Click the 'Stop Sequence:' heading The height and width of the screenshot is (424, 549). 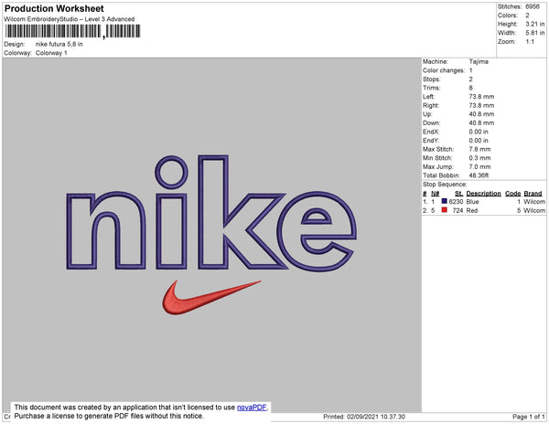click(445, 185)
